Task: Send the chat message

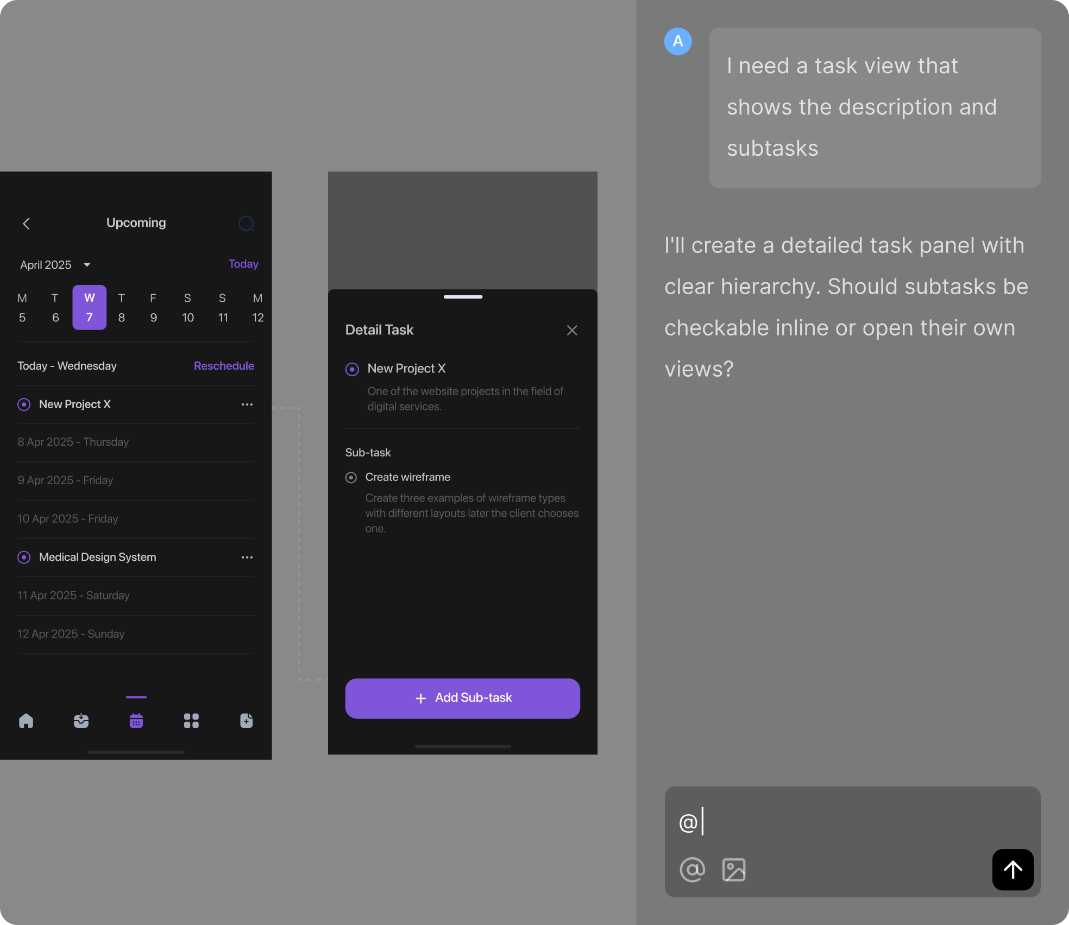Action: 1013,870
